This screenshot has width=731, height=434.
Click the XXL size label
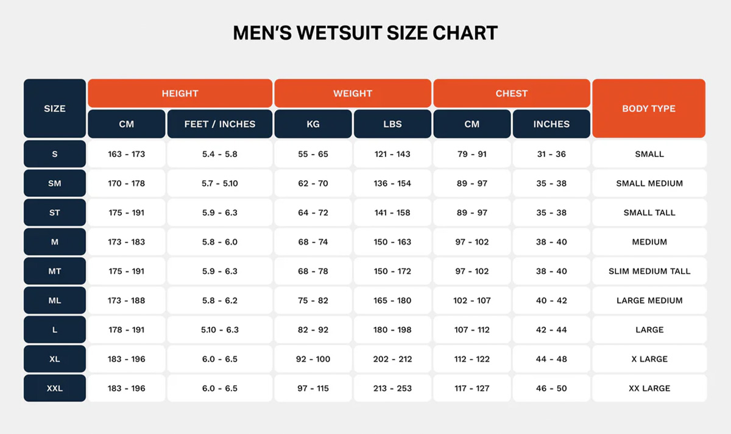pyautogui.click(x=55, y=388)
